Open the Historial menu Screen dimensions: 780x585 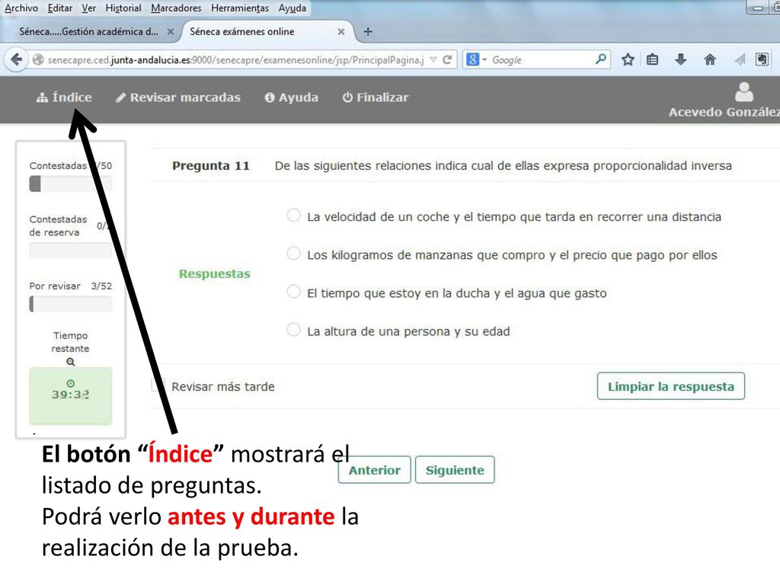click(123, 8)
